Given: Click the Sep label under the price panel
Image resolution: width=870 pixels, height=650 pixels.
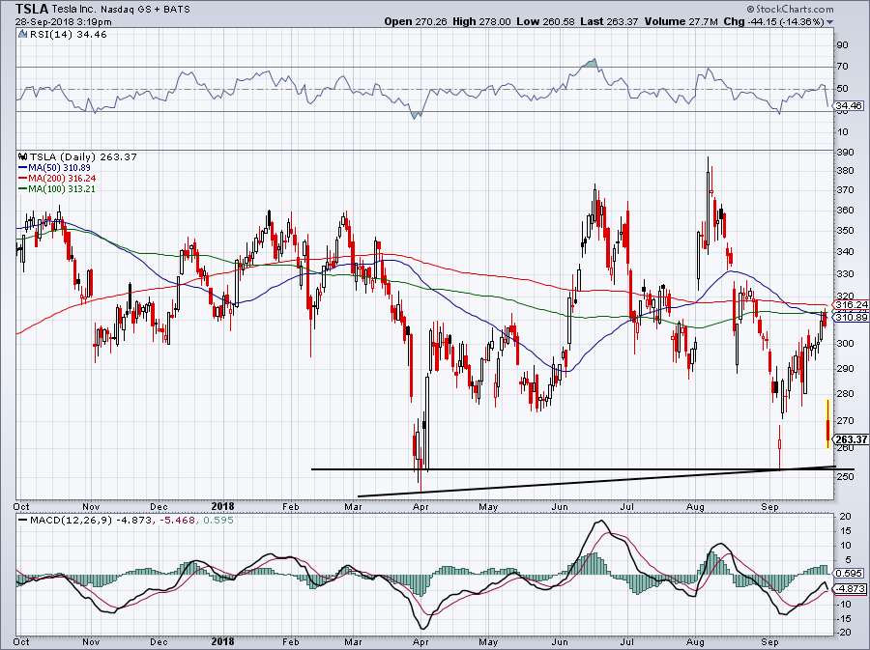Looking at the screenshot, I should [x=769, y=506].
